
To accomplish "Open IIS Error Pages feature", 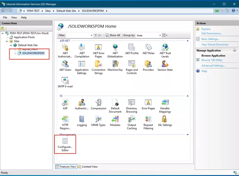I will pyautogui.click(x=148, y=104).
